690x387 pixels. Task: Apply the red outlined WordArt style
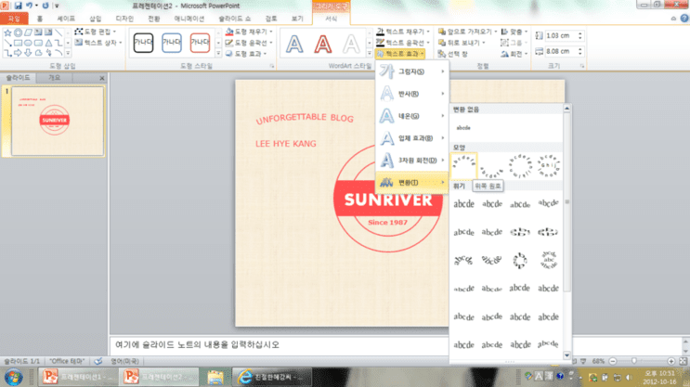[x=322, y=44]
